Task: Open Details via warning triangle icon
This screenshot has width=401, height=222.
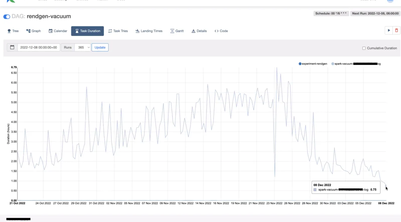Action: tap(193, 31)
